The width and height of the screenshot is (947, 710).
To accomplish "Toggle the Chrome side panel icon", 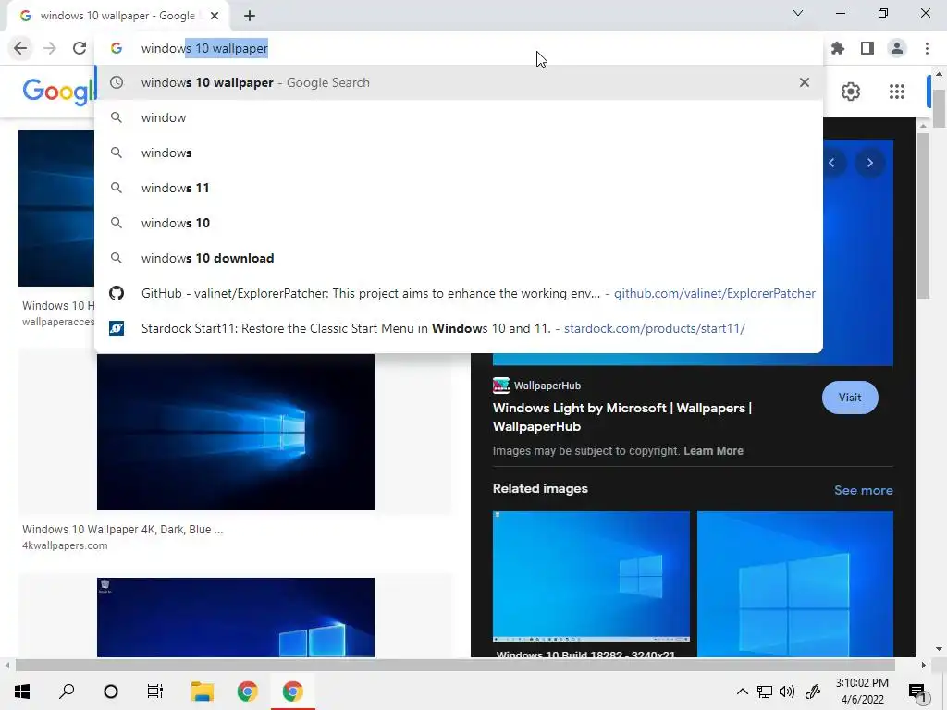I will click(867, 48).
